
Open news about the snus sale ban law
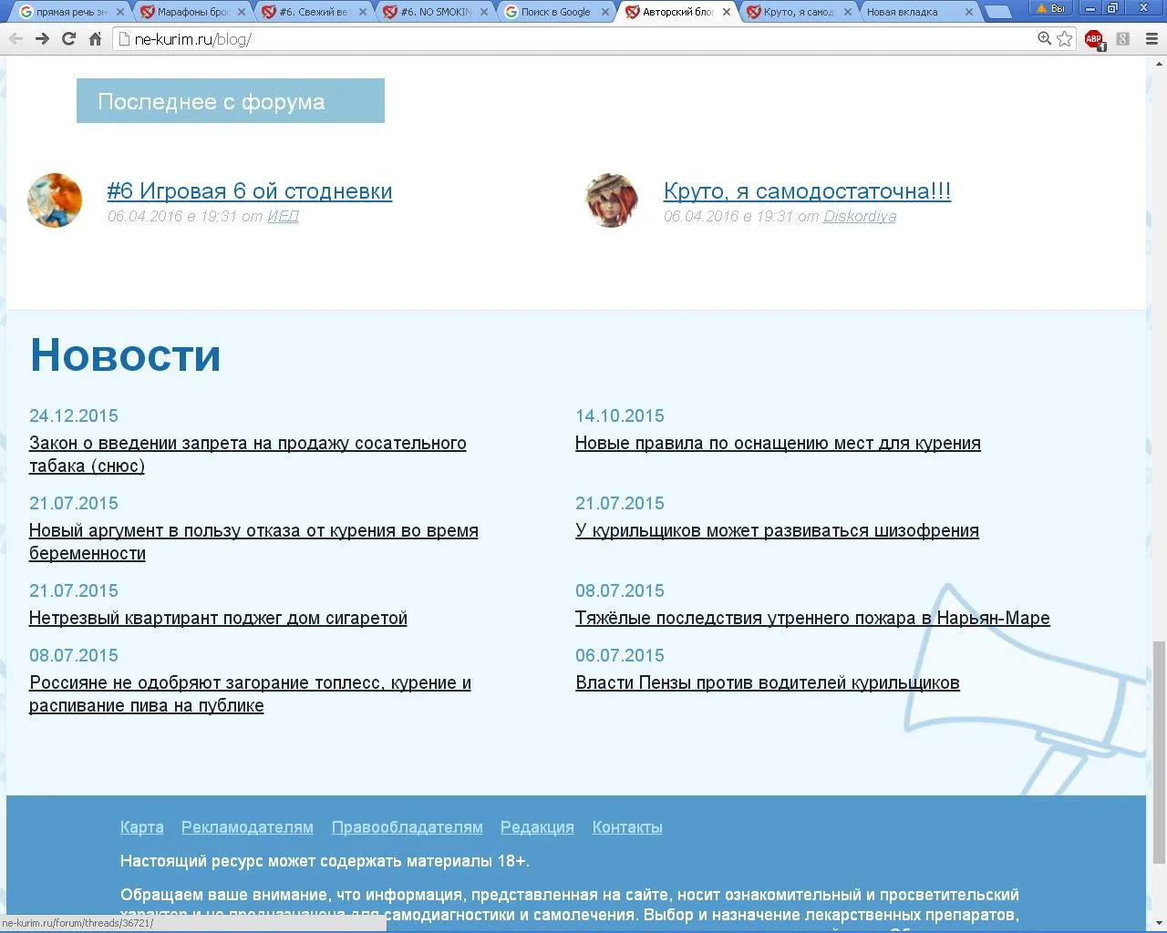click(x=248, y=455)
